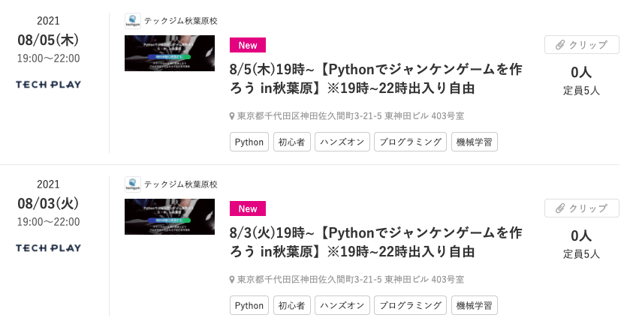Clip the 8/5 event with クリップ button
Image resolution: width=639 pixels, height=327 pixels.
click(581, 45)
